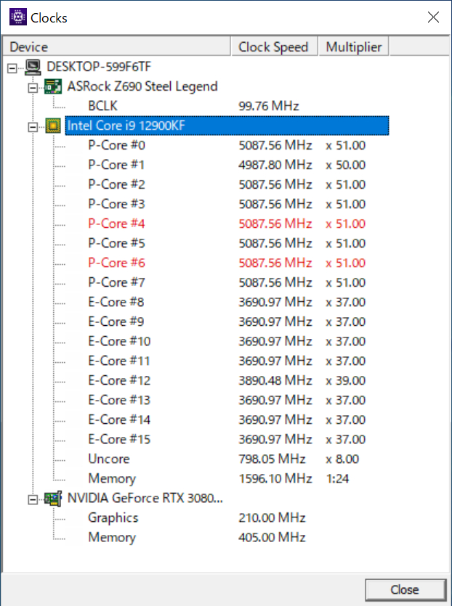Viewport: 452px width, 606px height.
Task: Click the NVIDIA graphics card icon
Action: coord(53,499)
